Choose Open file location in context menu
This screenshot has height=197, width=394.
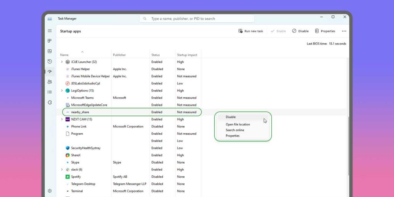click(x=238, y=125)
